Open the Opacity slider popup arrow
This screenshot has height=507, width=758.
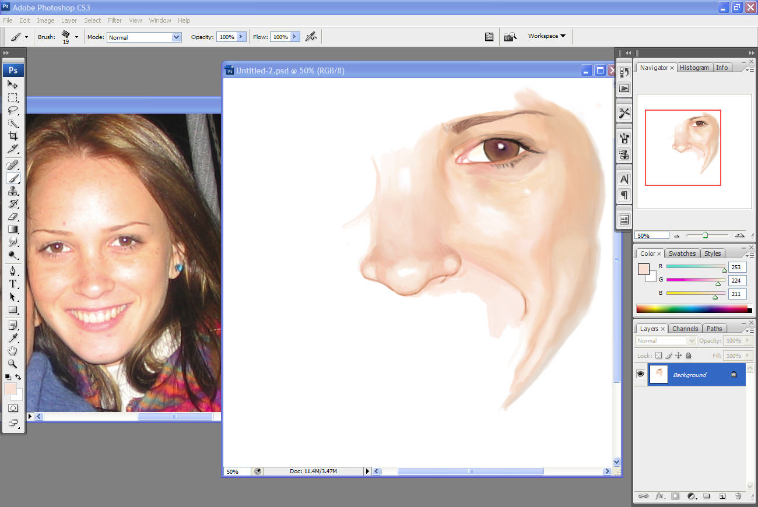(x=241, y=37)
